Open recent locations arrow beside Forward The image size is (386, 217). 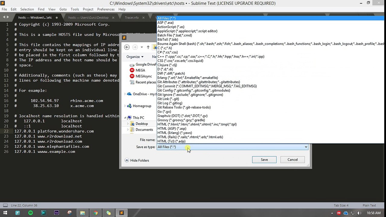(142, 47)
